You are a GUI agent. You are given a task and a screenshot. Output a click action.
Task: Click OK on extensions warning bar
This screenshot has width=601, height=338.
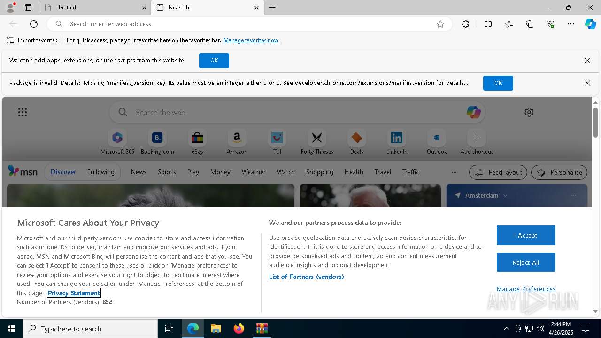pos(214,61)
